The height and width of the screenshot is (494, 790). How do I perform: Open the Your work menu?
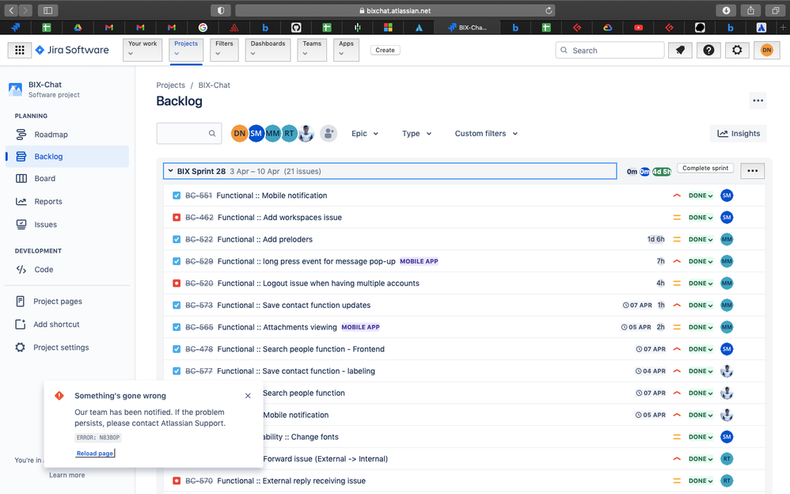point(142,50)
